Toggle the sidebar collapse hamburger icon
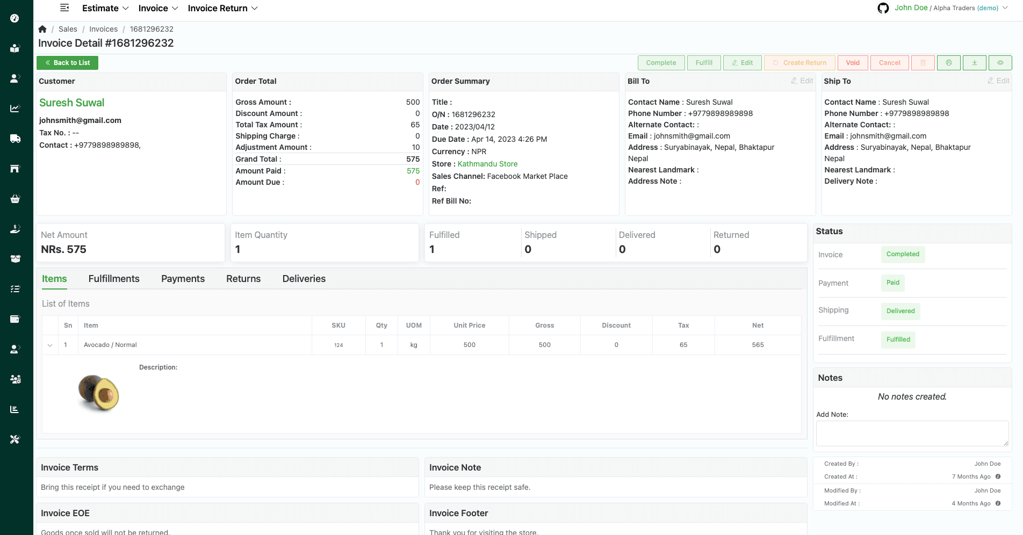The height and width of the screenshot is (535, 1023). tap(64, 8)
